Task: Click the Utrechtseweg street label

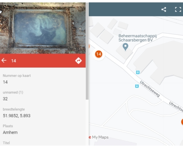Action: click(x=150, y=89)
